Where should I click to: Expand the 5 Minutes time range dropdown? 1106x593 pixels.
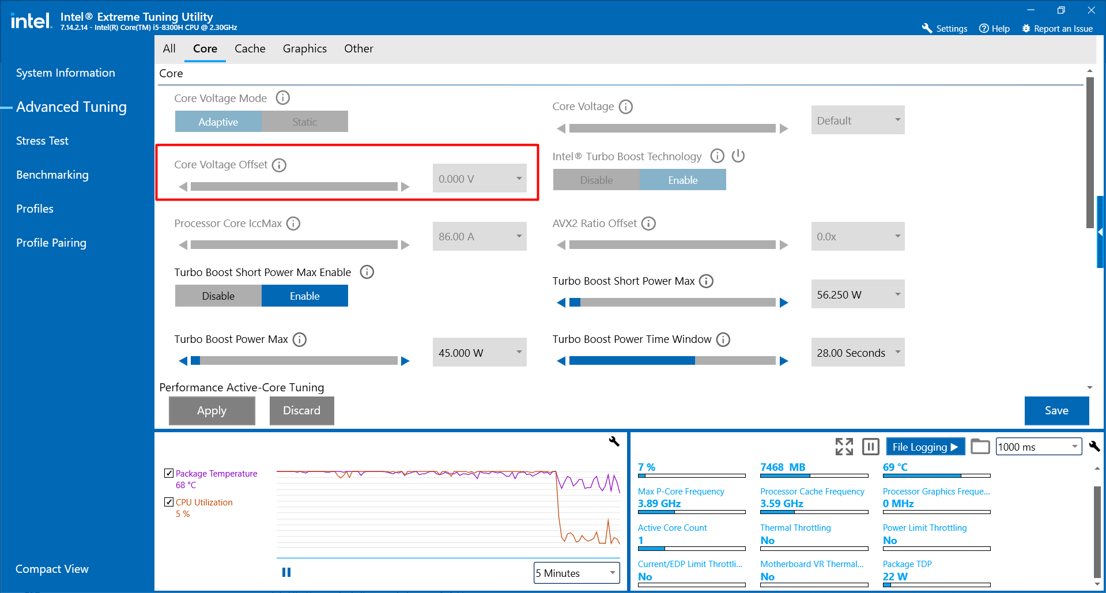coord(576,573)
